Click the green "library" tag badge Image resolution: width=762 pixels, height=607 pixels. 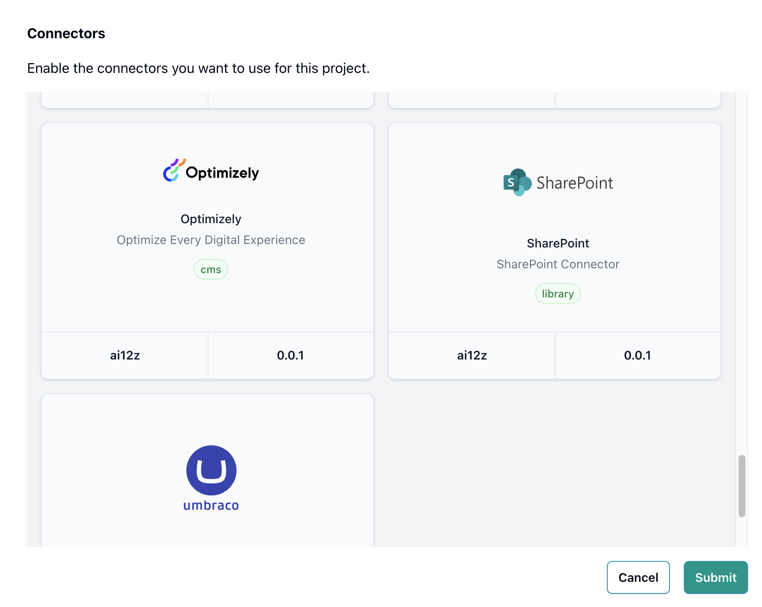tap(557, 294)
